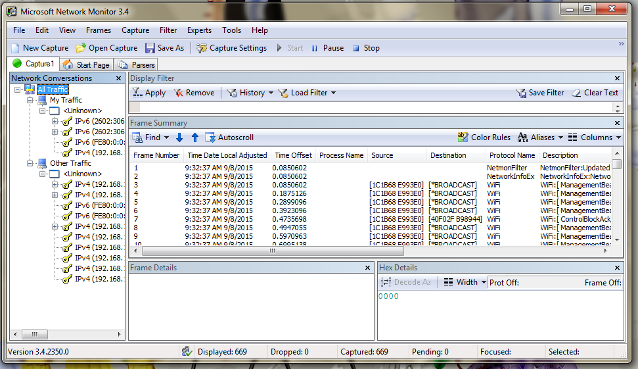638x369 pixels.
Task: Click the hex offset 0000 value
Action: coord(388,296)
